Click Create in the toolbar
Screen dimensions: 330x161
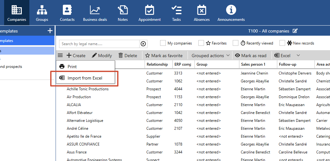(76, 56)
